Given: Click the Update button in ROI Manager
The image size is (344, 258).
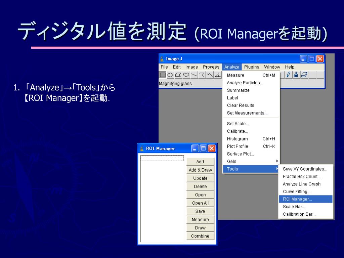Looking at the screenshot, I should pyautogui.click(x=200, y=178).
